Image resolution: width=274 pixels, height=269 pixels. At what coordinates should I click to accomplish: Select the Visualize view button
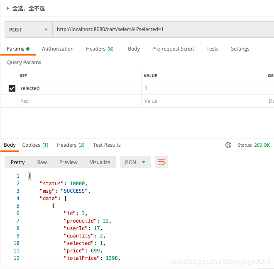(x=100, y=162)
